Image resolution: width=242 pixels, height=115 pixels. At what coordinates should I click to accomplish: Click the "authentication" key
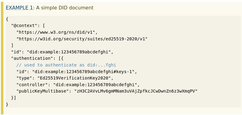31,59
